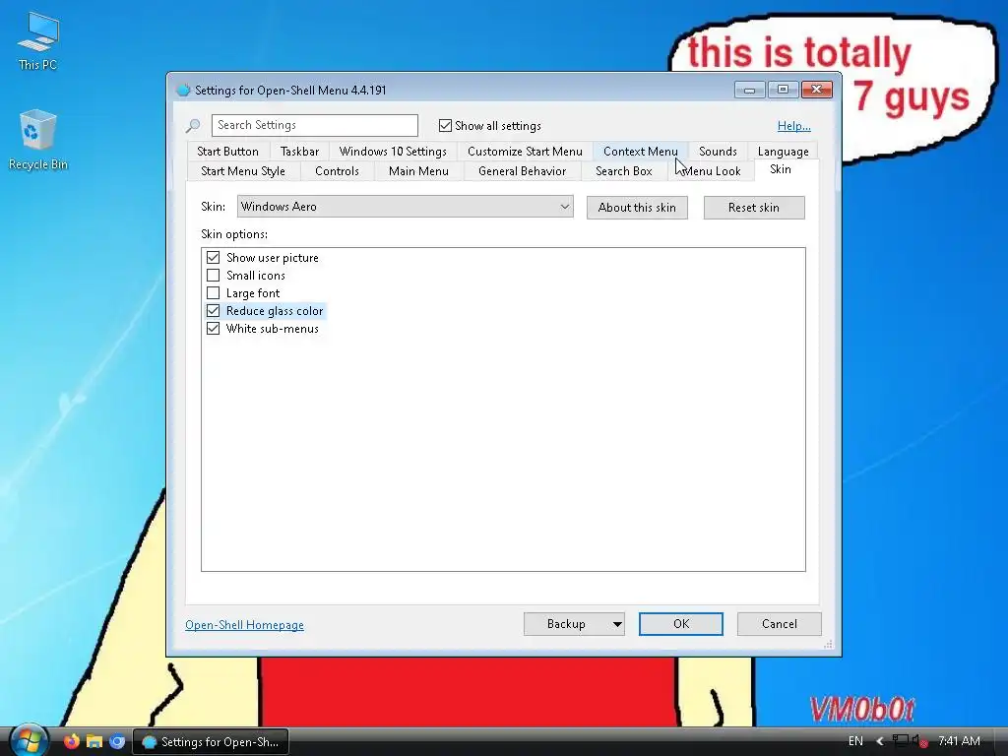This screenshot has width=1008, height=756.
Task: Open the Customize Start Menu tab
Action: [x=525, y=152]
